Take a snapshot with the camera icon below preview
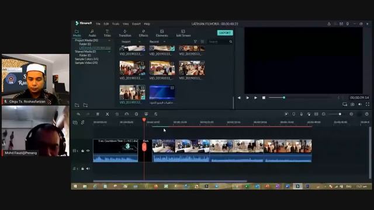The image size is (374, 210). coord(352,104)
